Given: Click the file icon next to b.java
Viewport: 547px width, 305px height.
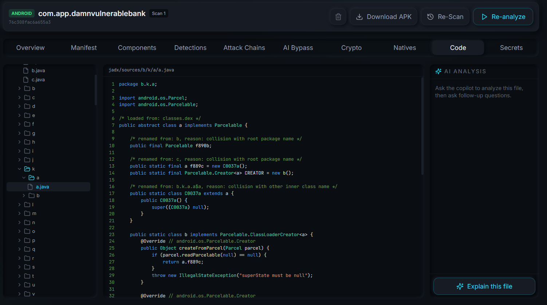Looking at the screenshot, I should (25, 71).
